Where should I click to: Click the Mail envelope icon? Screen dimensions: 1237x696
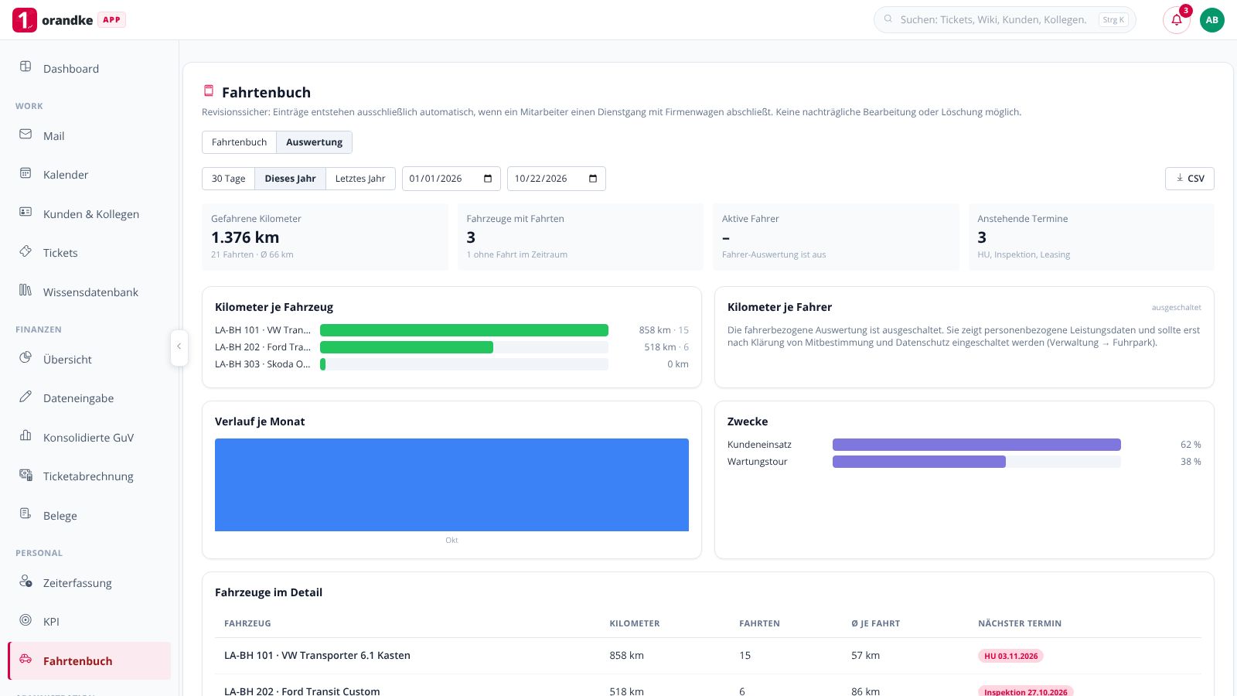point(26,134)
